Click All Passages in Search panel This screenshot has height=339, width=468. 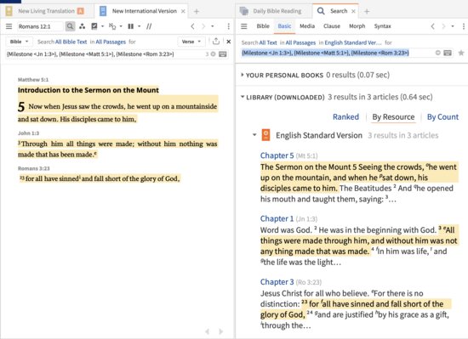point(300,42)
